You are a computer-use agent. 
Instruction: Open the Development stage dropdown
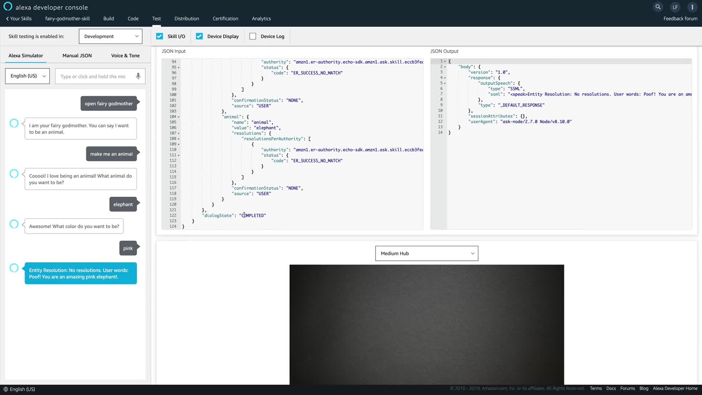[x=110, y=36]
